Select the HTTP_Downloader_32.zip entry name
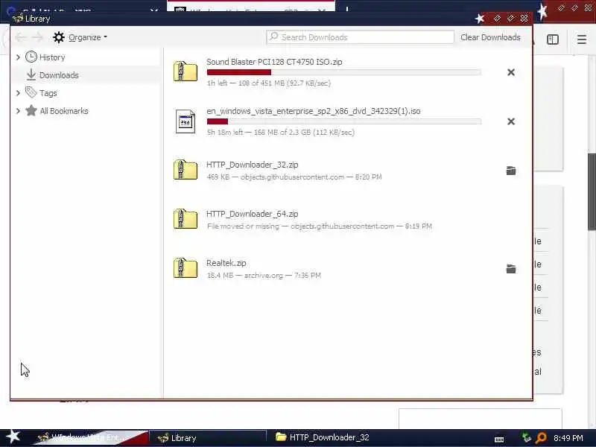 pyautogui.click(x=252, y=165)
